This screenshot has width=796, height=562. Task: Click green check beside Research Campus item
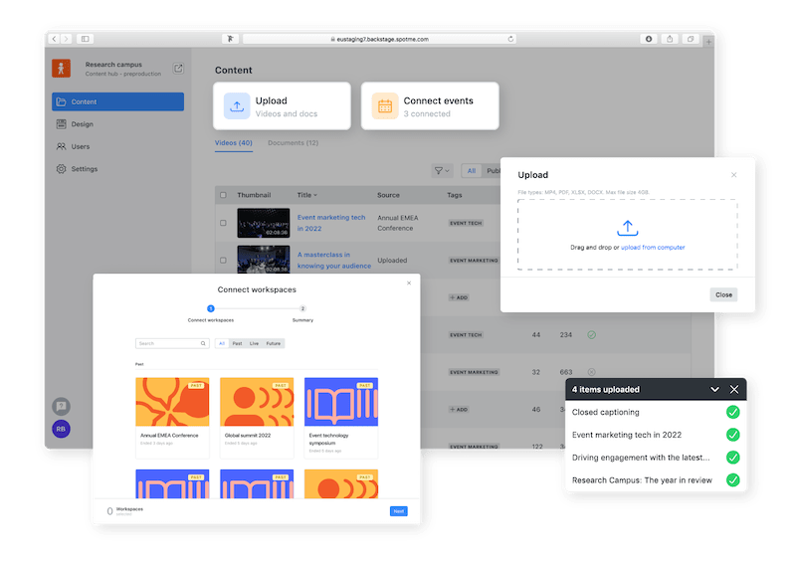(732, 479)
